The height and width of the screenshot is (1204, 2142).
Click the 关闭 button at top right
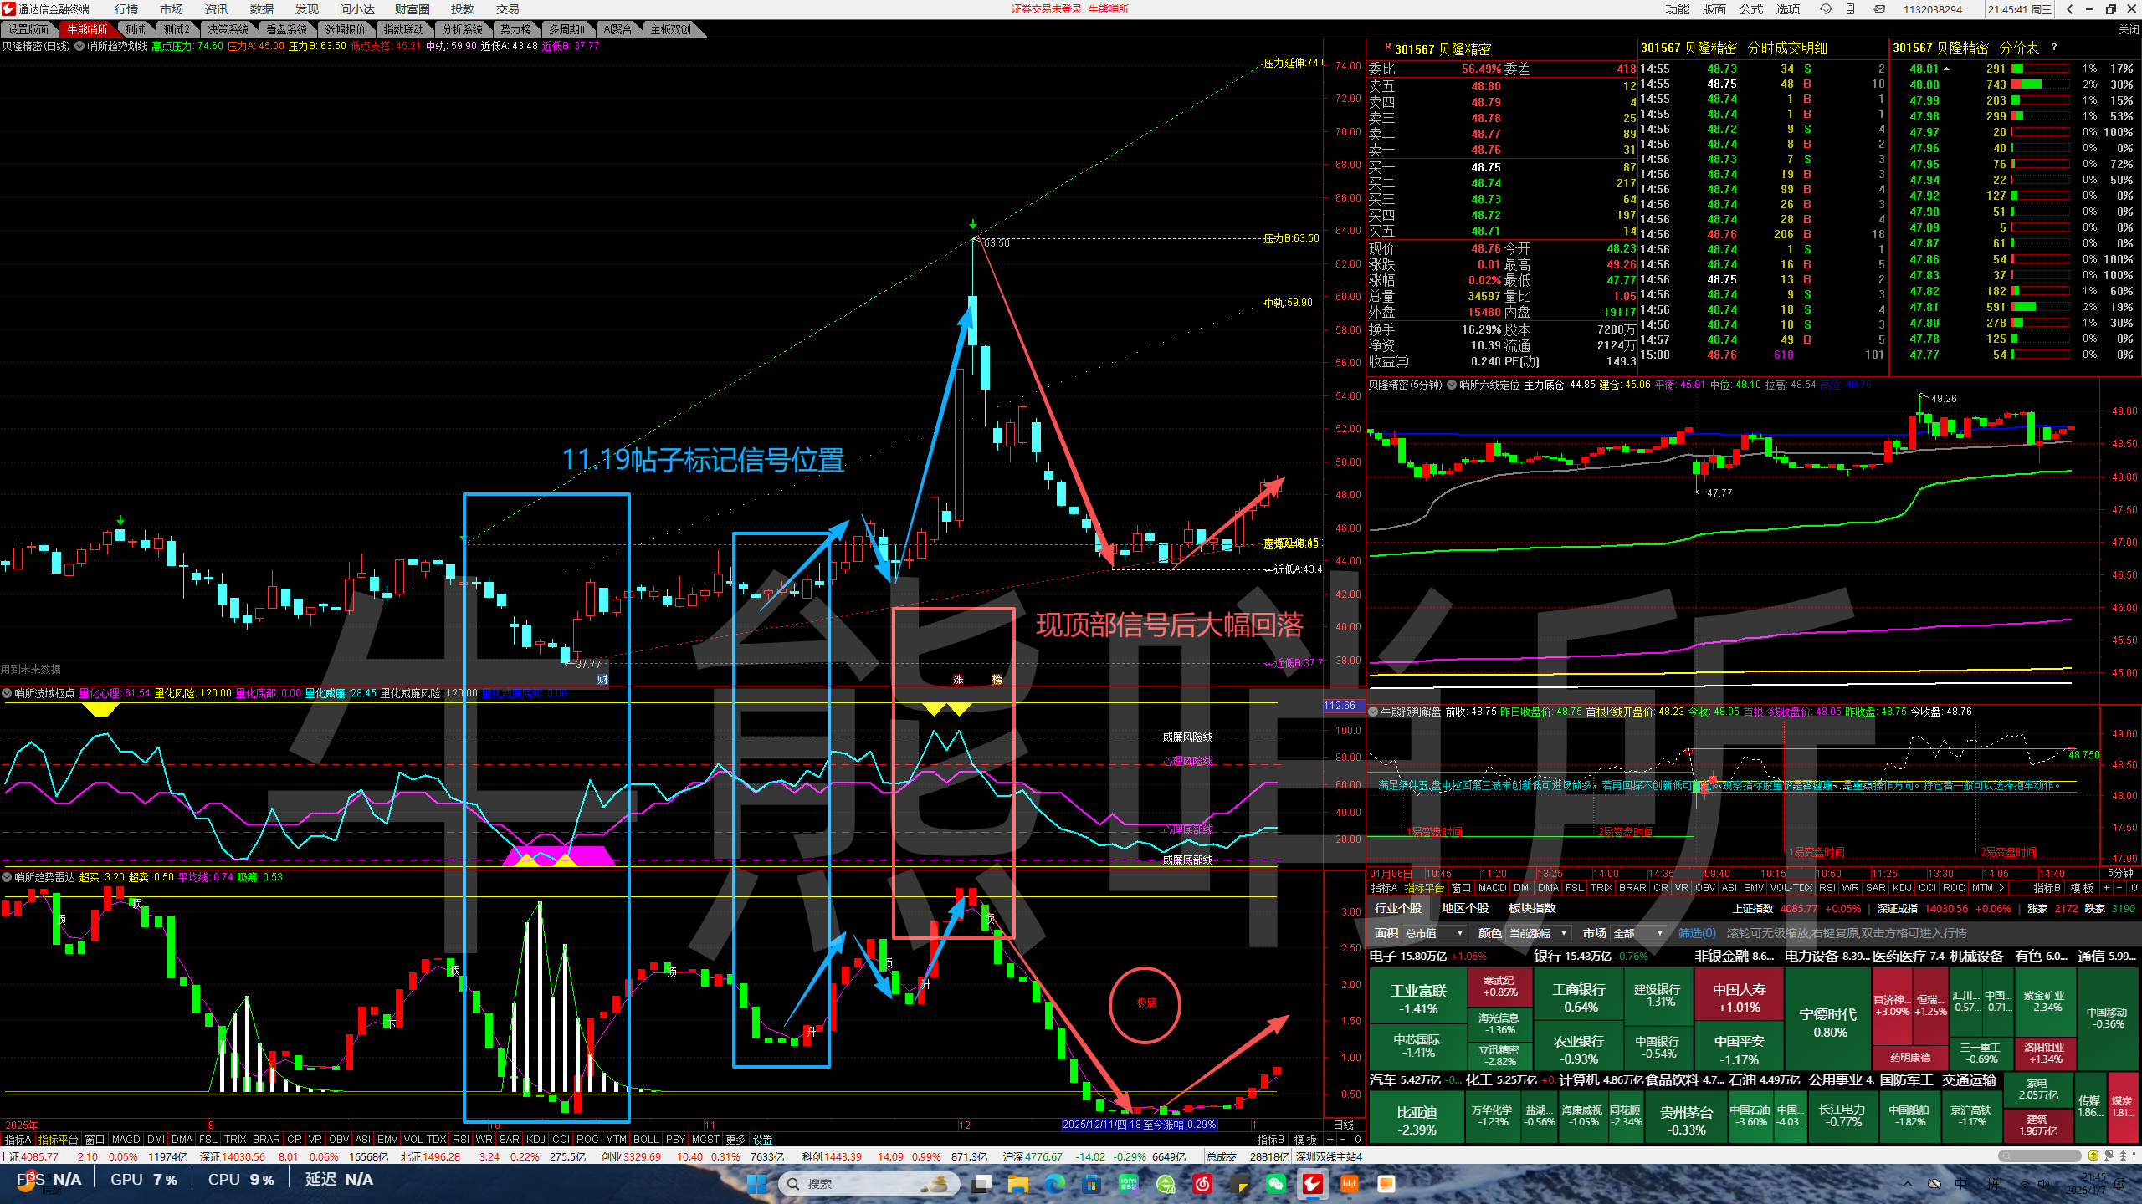(x=2128, y=29)
